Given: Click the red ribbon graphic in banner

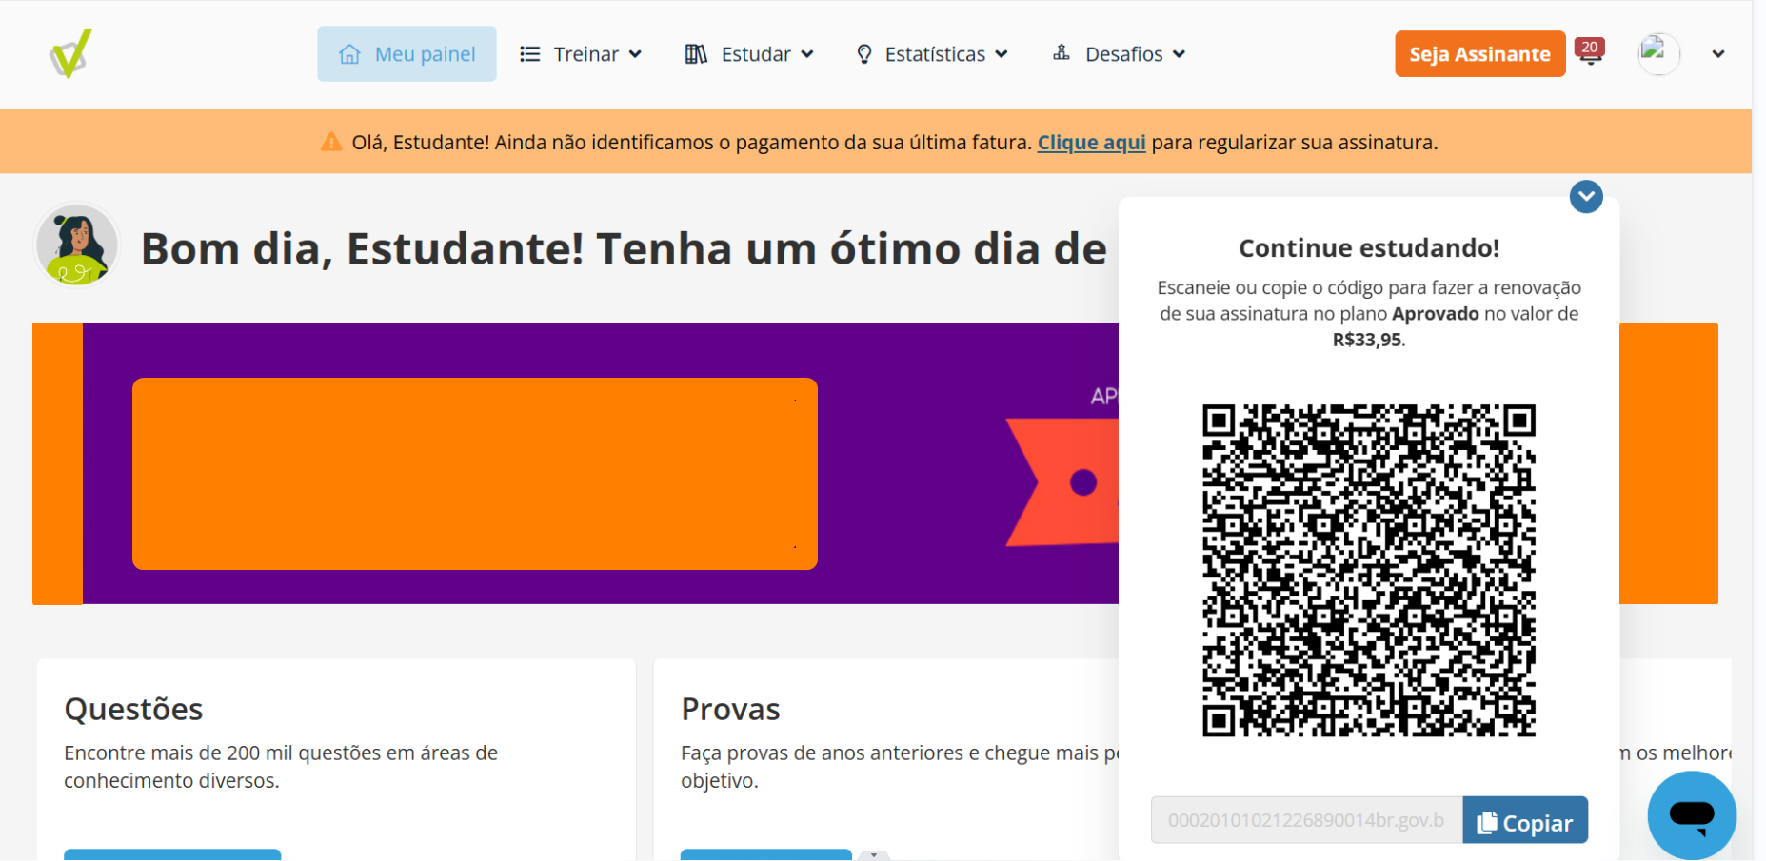Looking at the screenshot, I should tap(1062, 482).
